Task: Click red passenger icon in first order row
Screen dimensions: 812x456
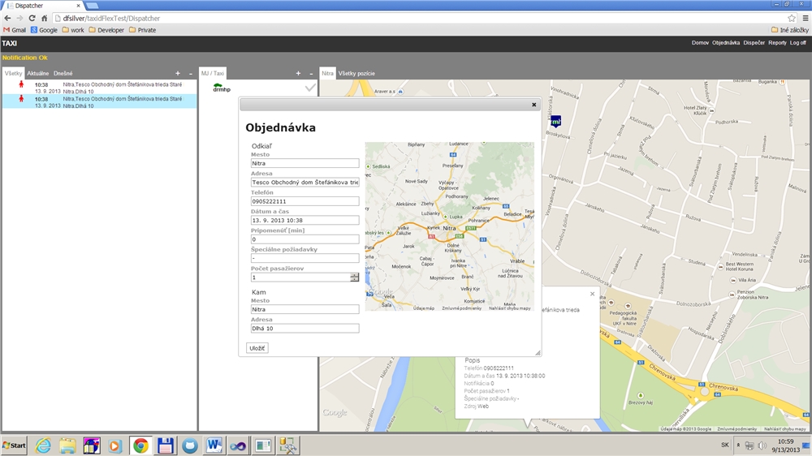Action: [x=21, y=84]
